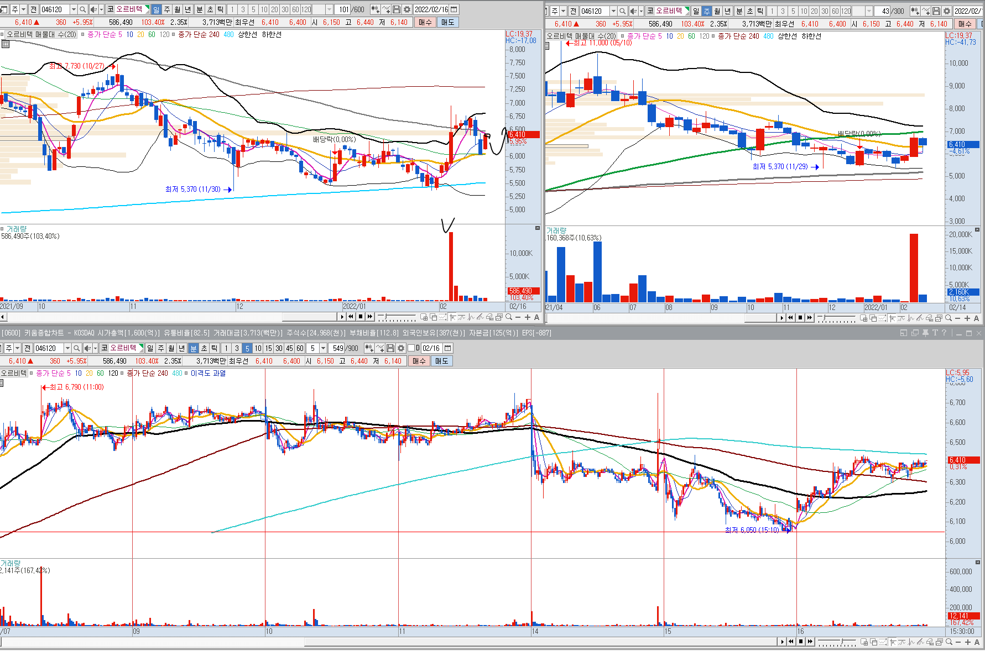Screen dimensions: 985x651
Task: Click 매수 buy button in bottom chart
Action: pos(419,361)
